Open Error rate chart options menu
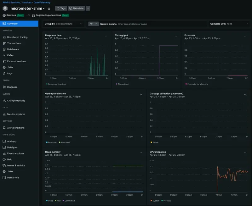Viewport: 252px width, 206px height. point(245,36)
